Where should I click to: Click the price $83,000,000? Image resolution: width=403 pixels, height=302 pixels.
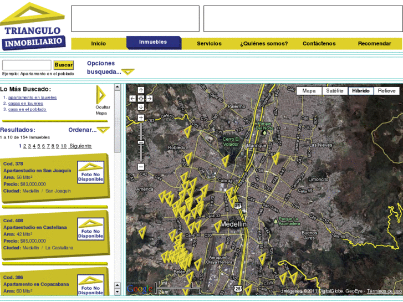33,184
